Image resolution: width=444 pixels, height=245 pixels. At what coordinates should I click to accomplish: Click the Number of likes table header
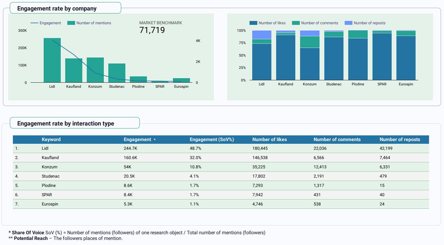tap(269, 140)
